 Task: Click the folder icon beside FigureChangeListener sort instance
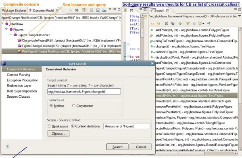click(19, 46)
